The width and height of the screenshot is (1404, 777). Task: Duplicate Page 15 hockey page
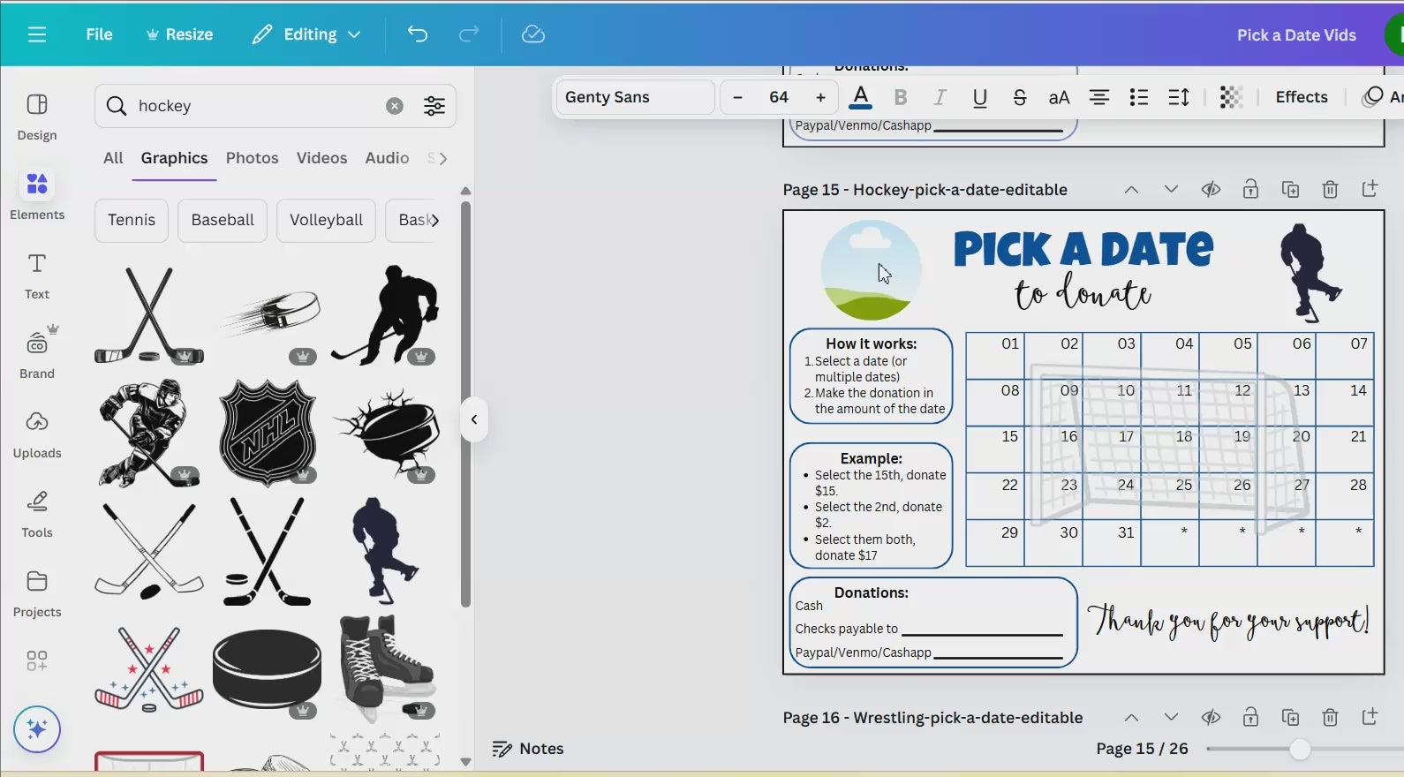point(1290,190)
